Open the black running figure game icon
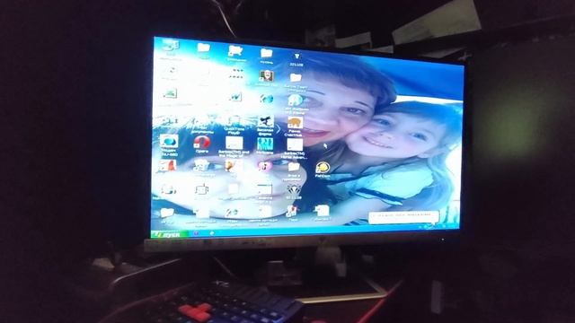The width and height of the screenshot is (575, 323). pyautogui.click(x=265, y=122)
